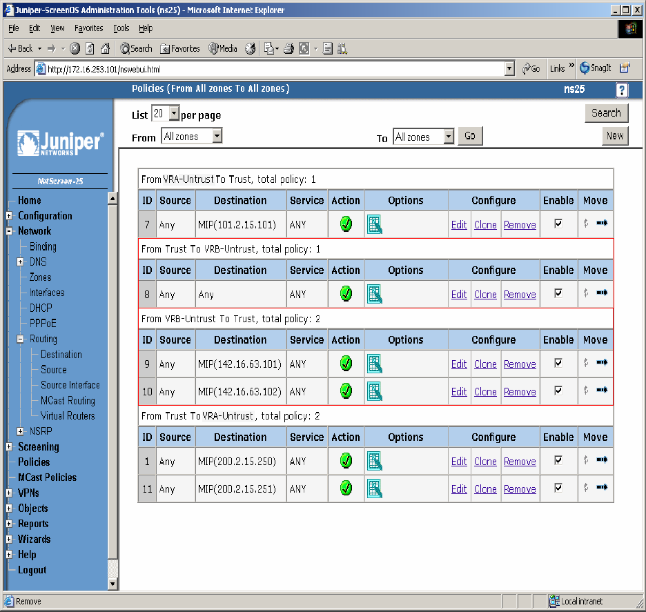
Task: Click green permit action icon for policy 9
Action: point(346,363)
